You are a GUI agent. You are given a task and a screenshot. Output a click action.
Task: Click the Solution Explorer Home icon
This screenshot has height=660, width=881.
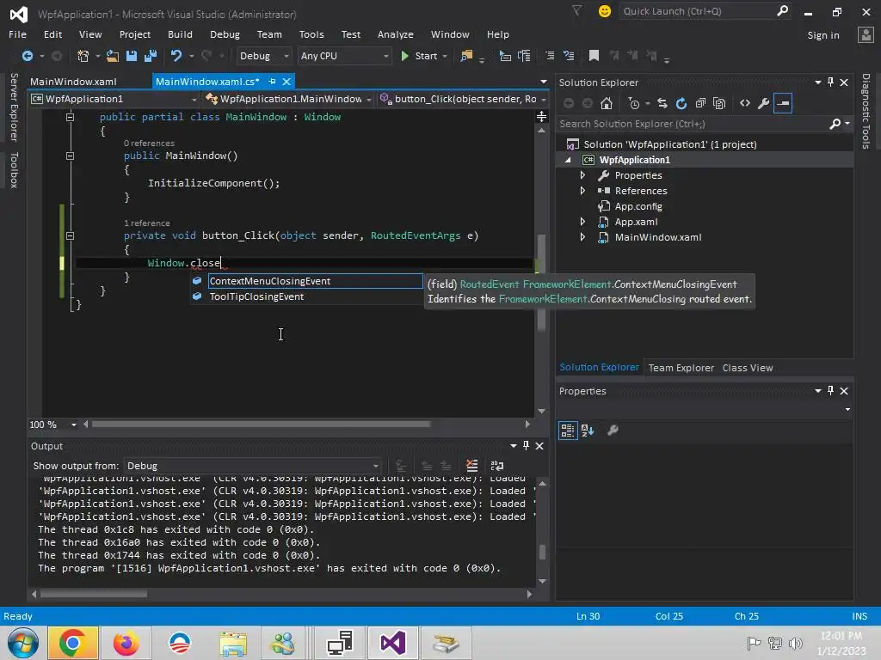pos(607,103)
